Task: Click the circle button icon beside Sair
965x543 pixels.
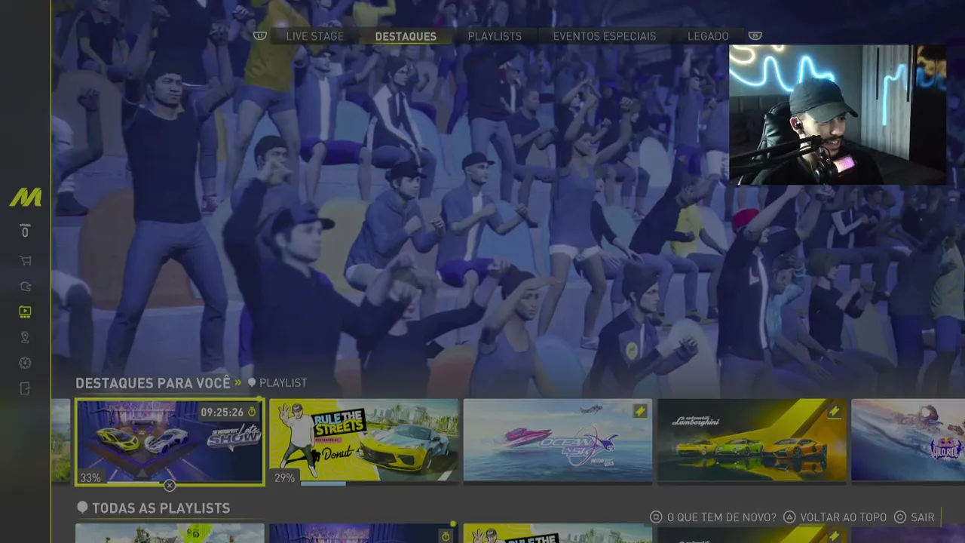Action: coord(900,517)
